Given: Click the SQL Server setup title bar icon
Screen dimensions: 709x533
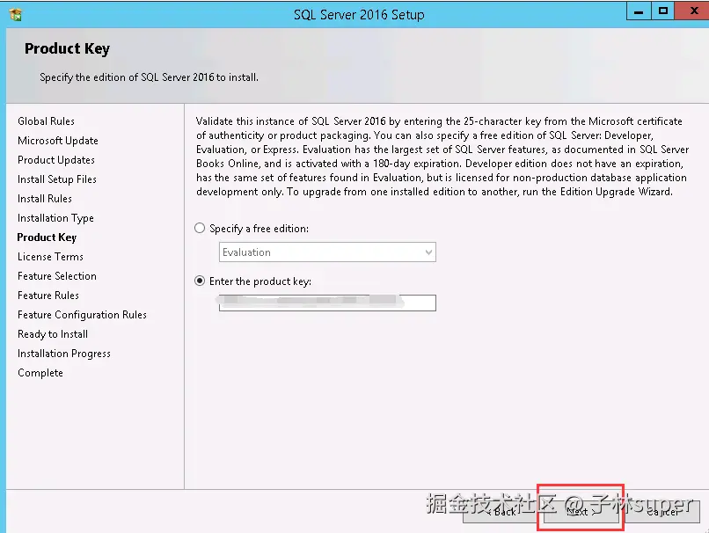Looking at the screenshot, I should tap(16, 14).
